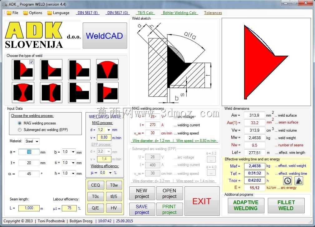Click the WeldCAD button
Screen dimensions: 315x227
pos(105,35)
